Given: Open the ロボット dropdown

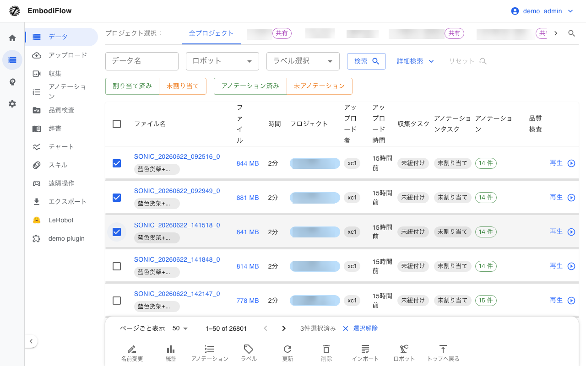Looking at the screenshot, I should (x=222, y=61).
